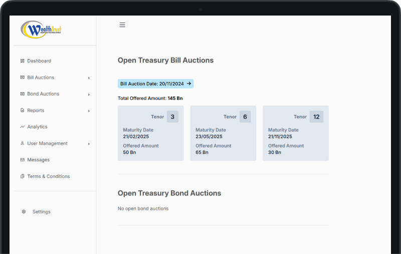Expand the Reports submenu chevron
401x254 pixels.
point(89,111)
